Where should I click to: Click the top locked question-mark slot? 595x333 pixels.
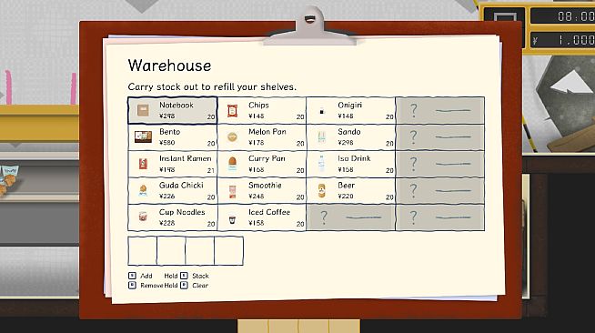tap(440, 110)
